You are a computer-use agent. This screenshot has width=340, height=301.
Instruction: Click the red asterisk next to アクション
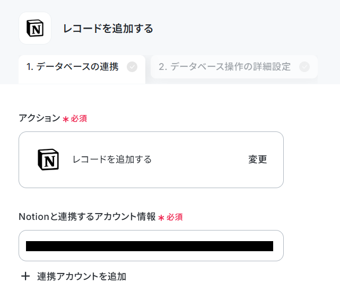click(66, 119)
